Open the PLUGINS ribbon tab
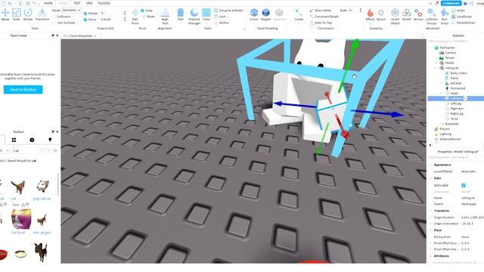 (x=104, y=3)
